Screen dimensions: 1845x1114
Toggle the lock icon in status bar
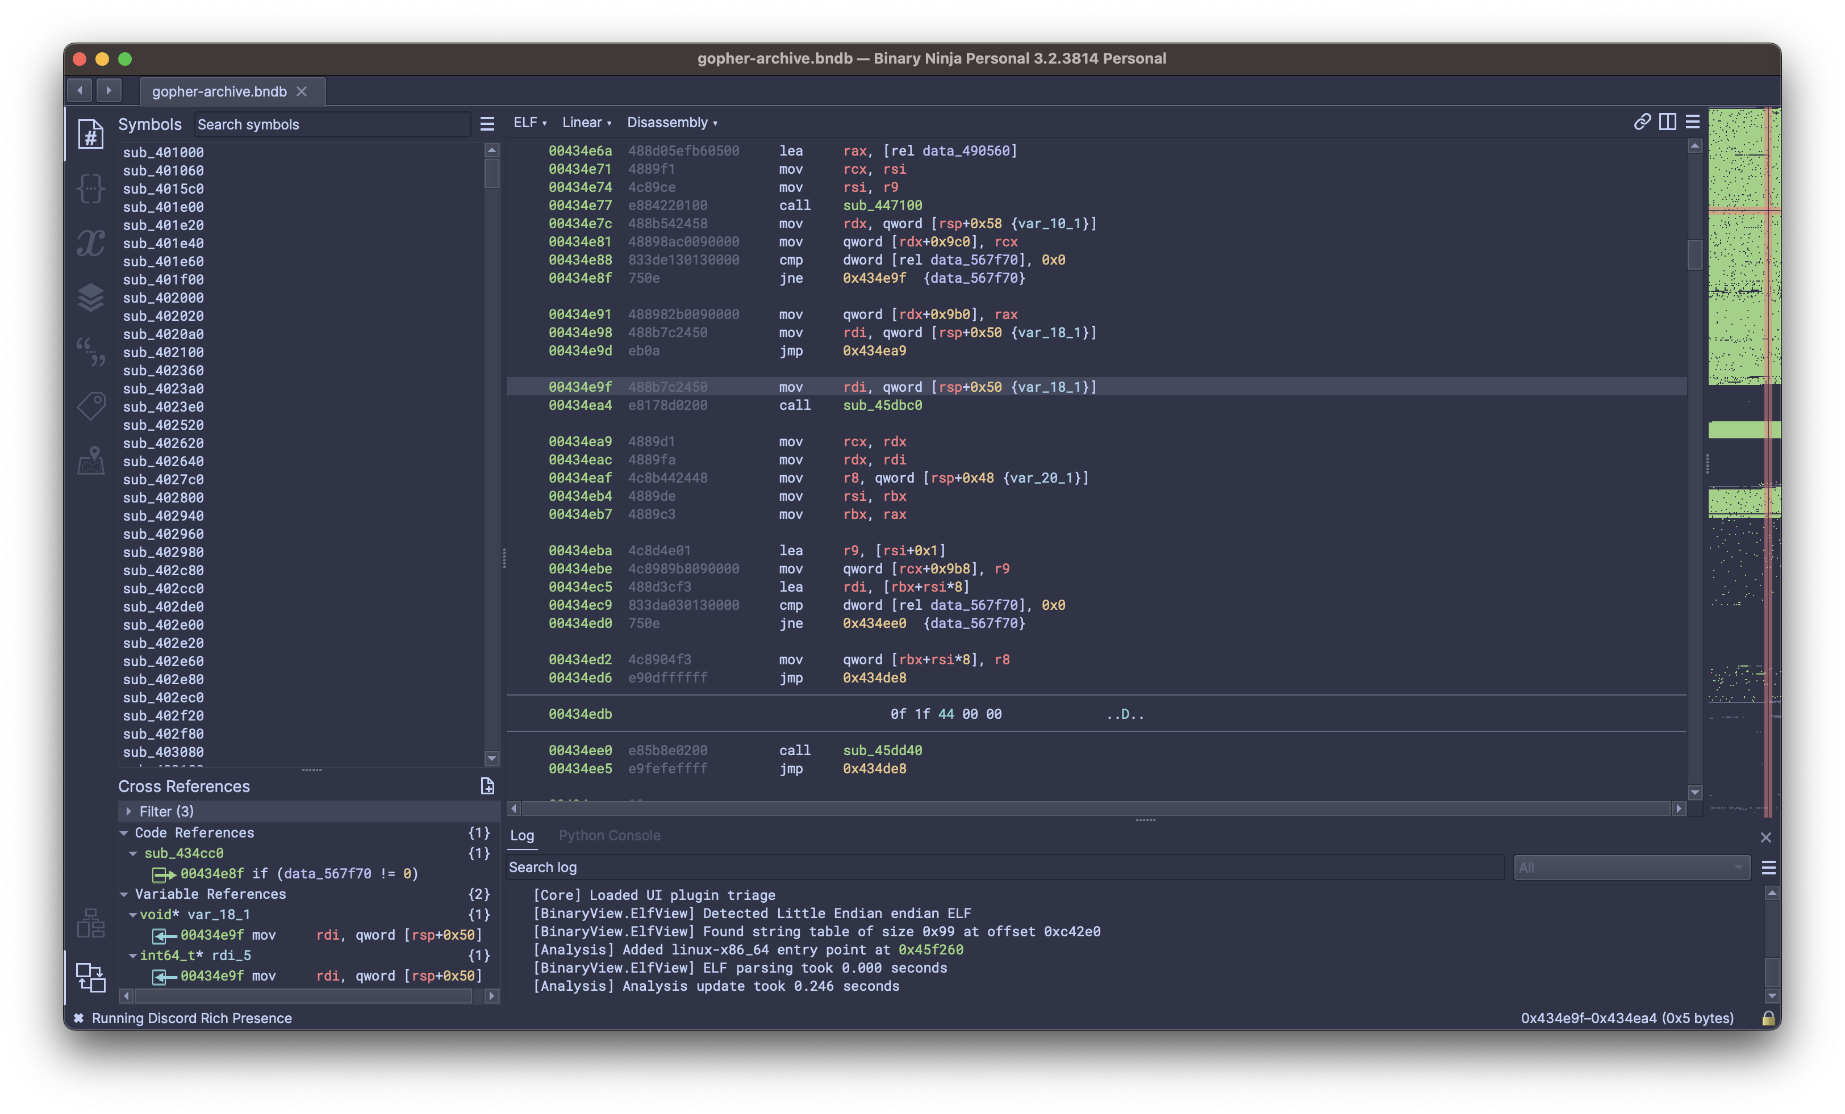coord(1768,1018)
